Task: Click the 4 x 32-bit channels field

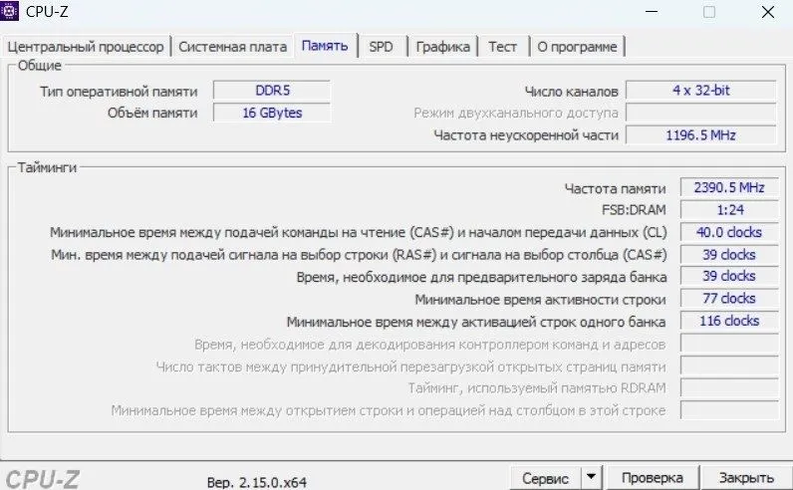Action: pyautogui.click(x=701, y=91)
